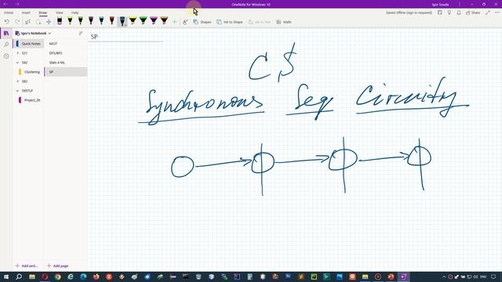The height and width of the screenshot is (282, 502).
Task: Pick the red pen in the pen row
Action: 111,21
